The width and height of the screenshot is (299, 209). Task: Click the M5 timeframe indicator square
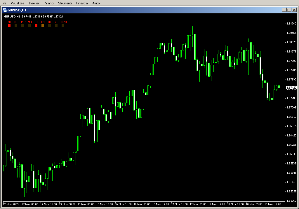16,26
